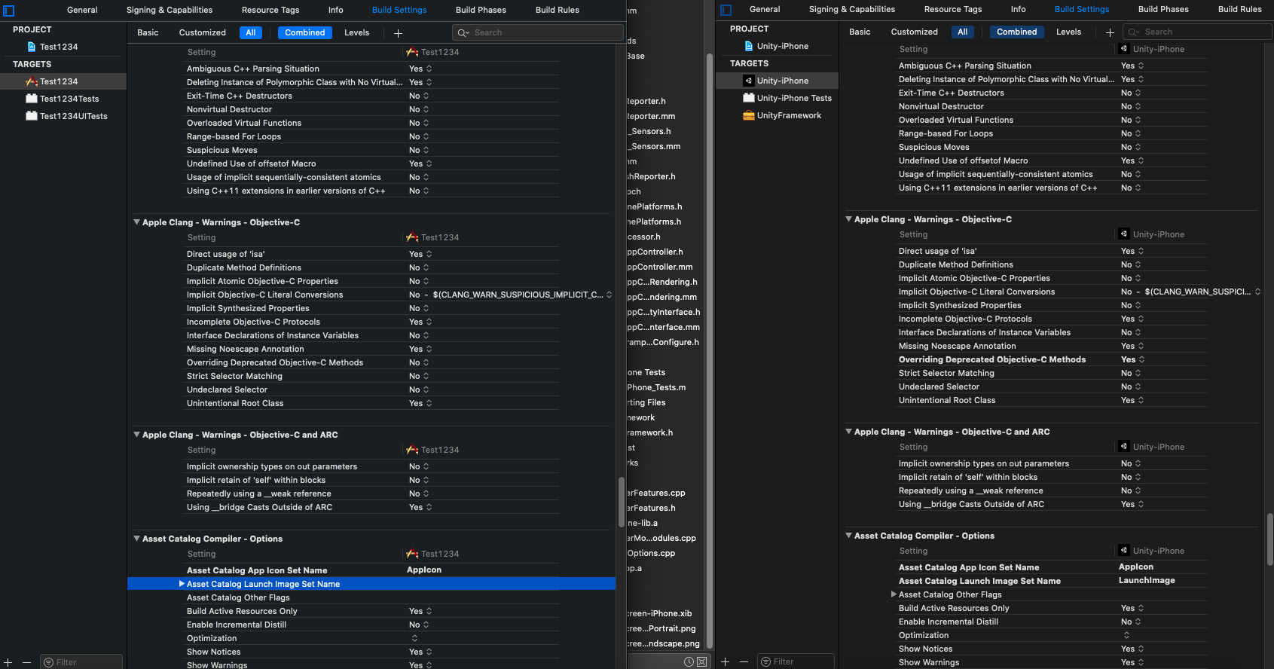Show Basic settings in right window
The height and width of the screenshot is (669, 1274).
860,32
